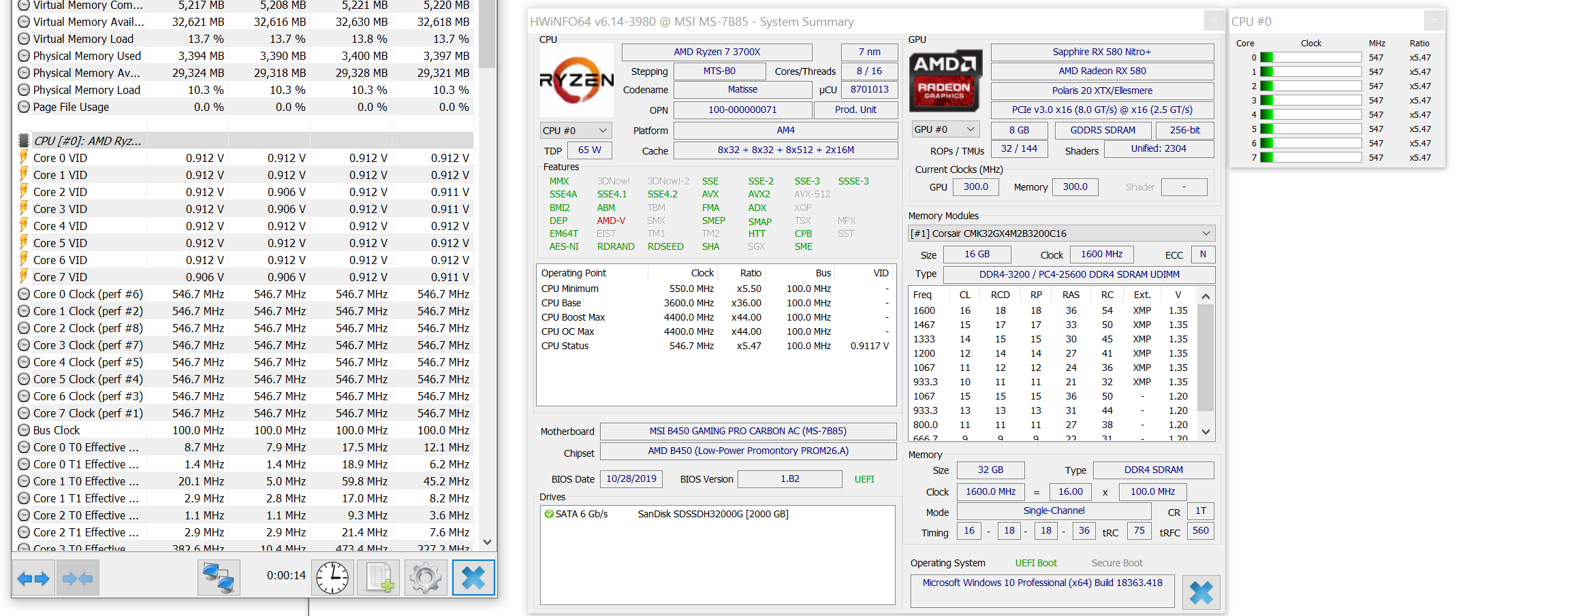
Task: Click the green UEFI label beside BIOS Version
Action: click(x=864, y=479)
